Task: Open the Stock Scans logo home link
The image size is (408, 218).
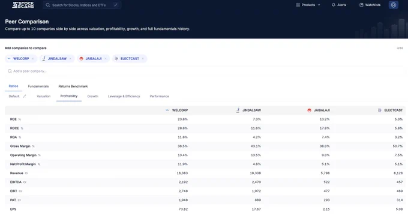Action: click(x=23, y=5)
